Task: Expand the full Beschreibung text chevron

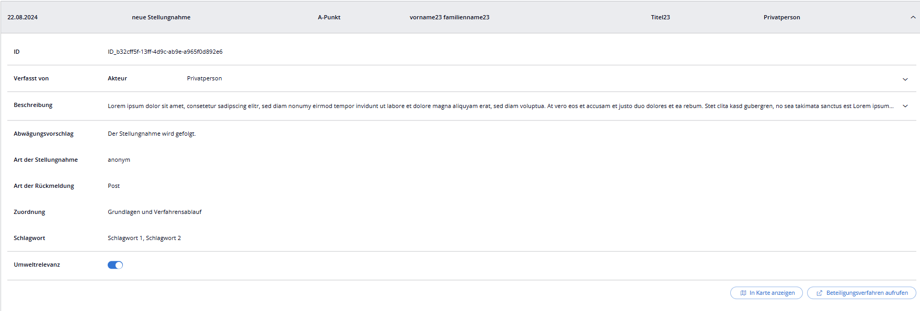Action: (x=905, y=106)
